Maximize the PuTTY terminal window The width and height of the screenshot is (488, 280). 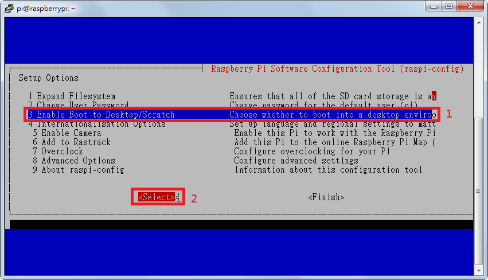[449, 6]
